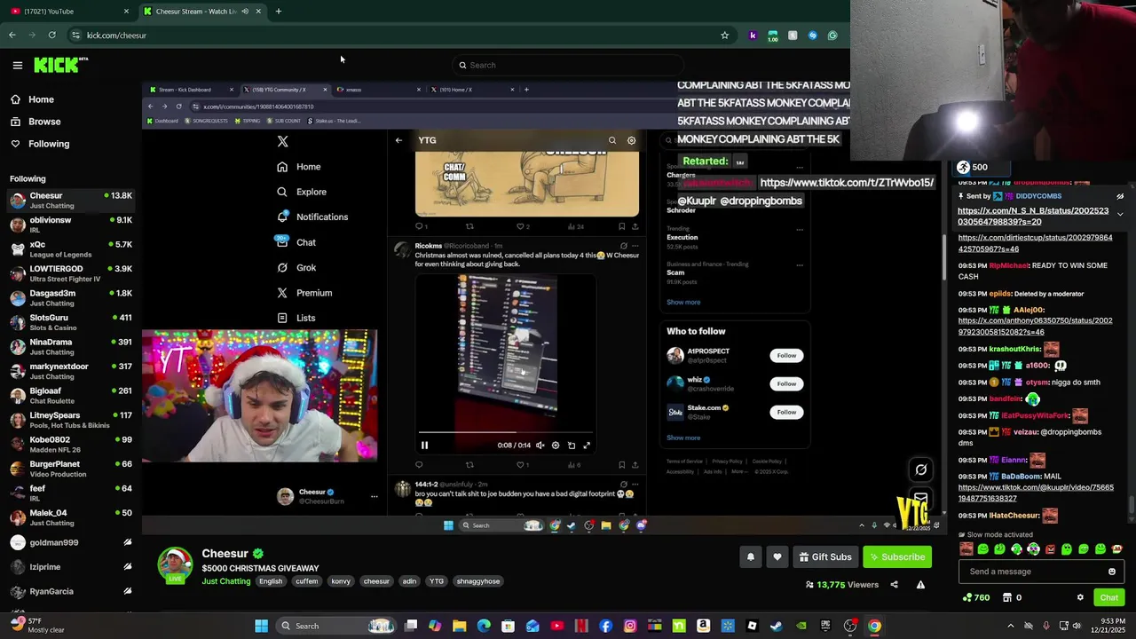Pause the streamed X video clip

424,446
